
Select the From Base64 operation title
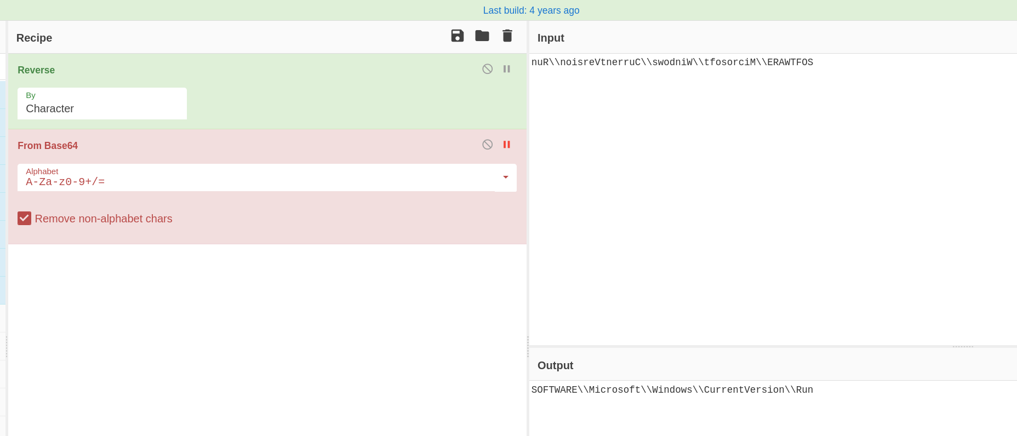coord(48,146)
